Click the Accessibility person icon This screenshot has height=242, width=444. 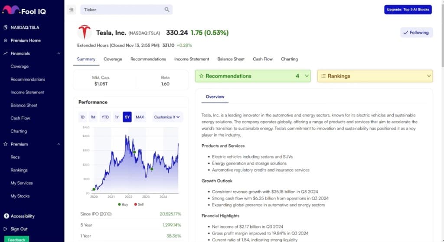click(x=6, y=216)
